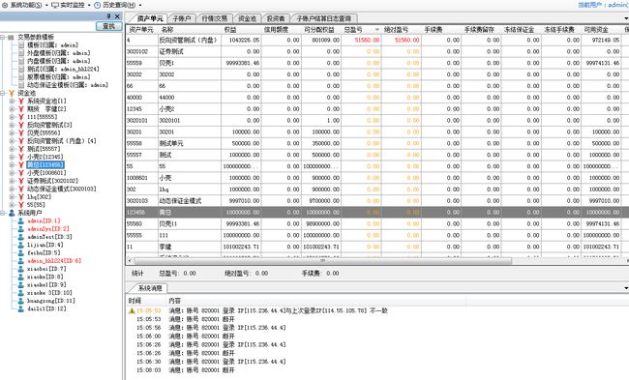This screenshot has height=380, width=629.
Task: Click the yuan icon of 55[55]
Action: (x=21, y=205)
